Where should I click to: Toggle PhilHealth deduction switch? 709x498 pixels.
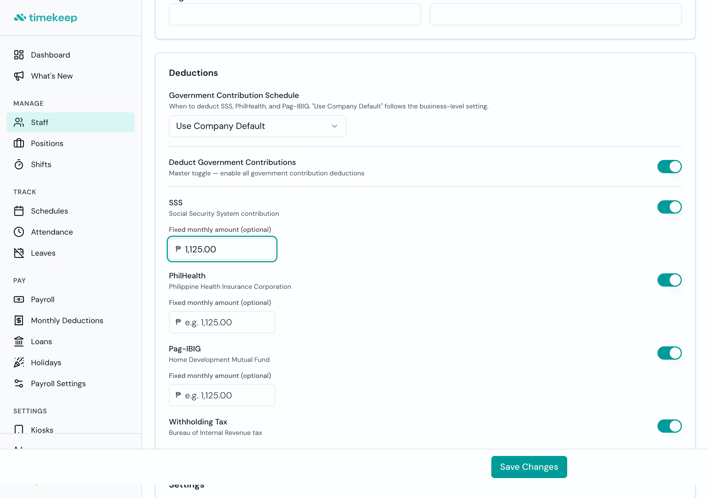(x=669, y=280)
